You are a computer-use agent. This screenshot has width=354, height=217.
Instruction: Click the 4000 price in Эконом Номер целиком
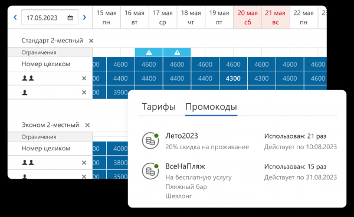(x=117, y=149)
